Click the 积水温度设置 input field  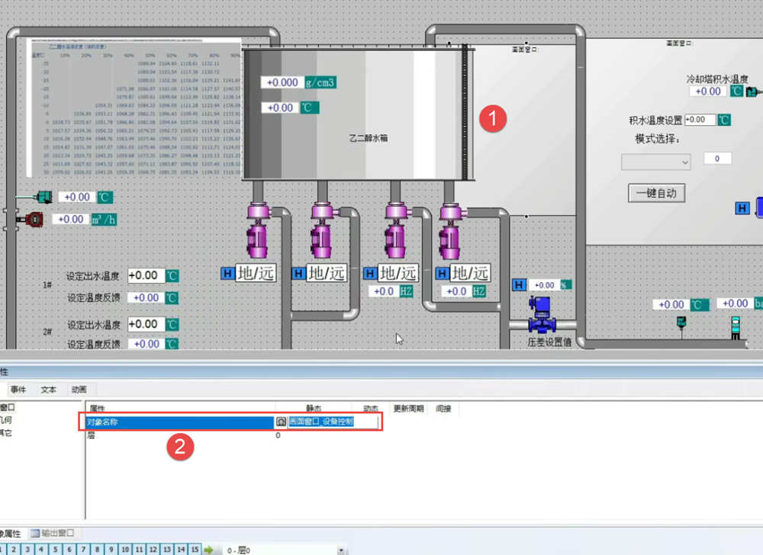click(700, 120)
